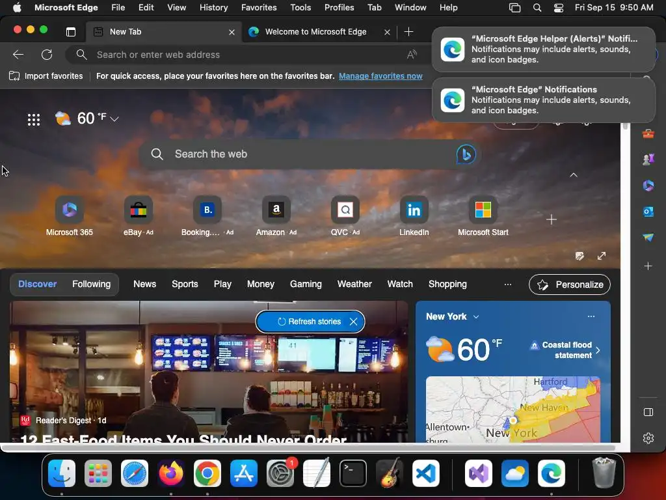Click the Refresh stories button
This screenshot has height=500, width=666.
pos(309,322)
